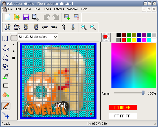Click the Save As icon

[36, 17]
